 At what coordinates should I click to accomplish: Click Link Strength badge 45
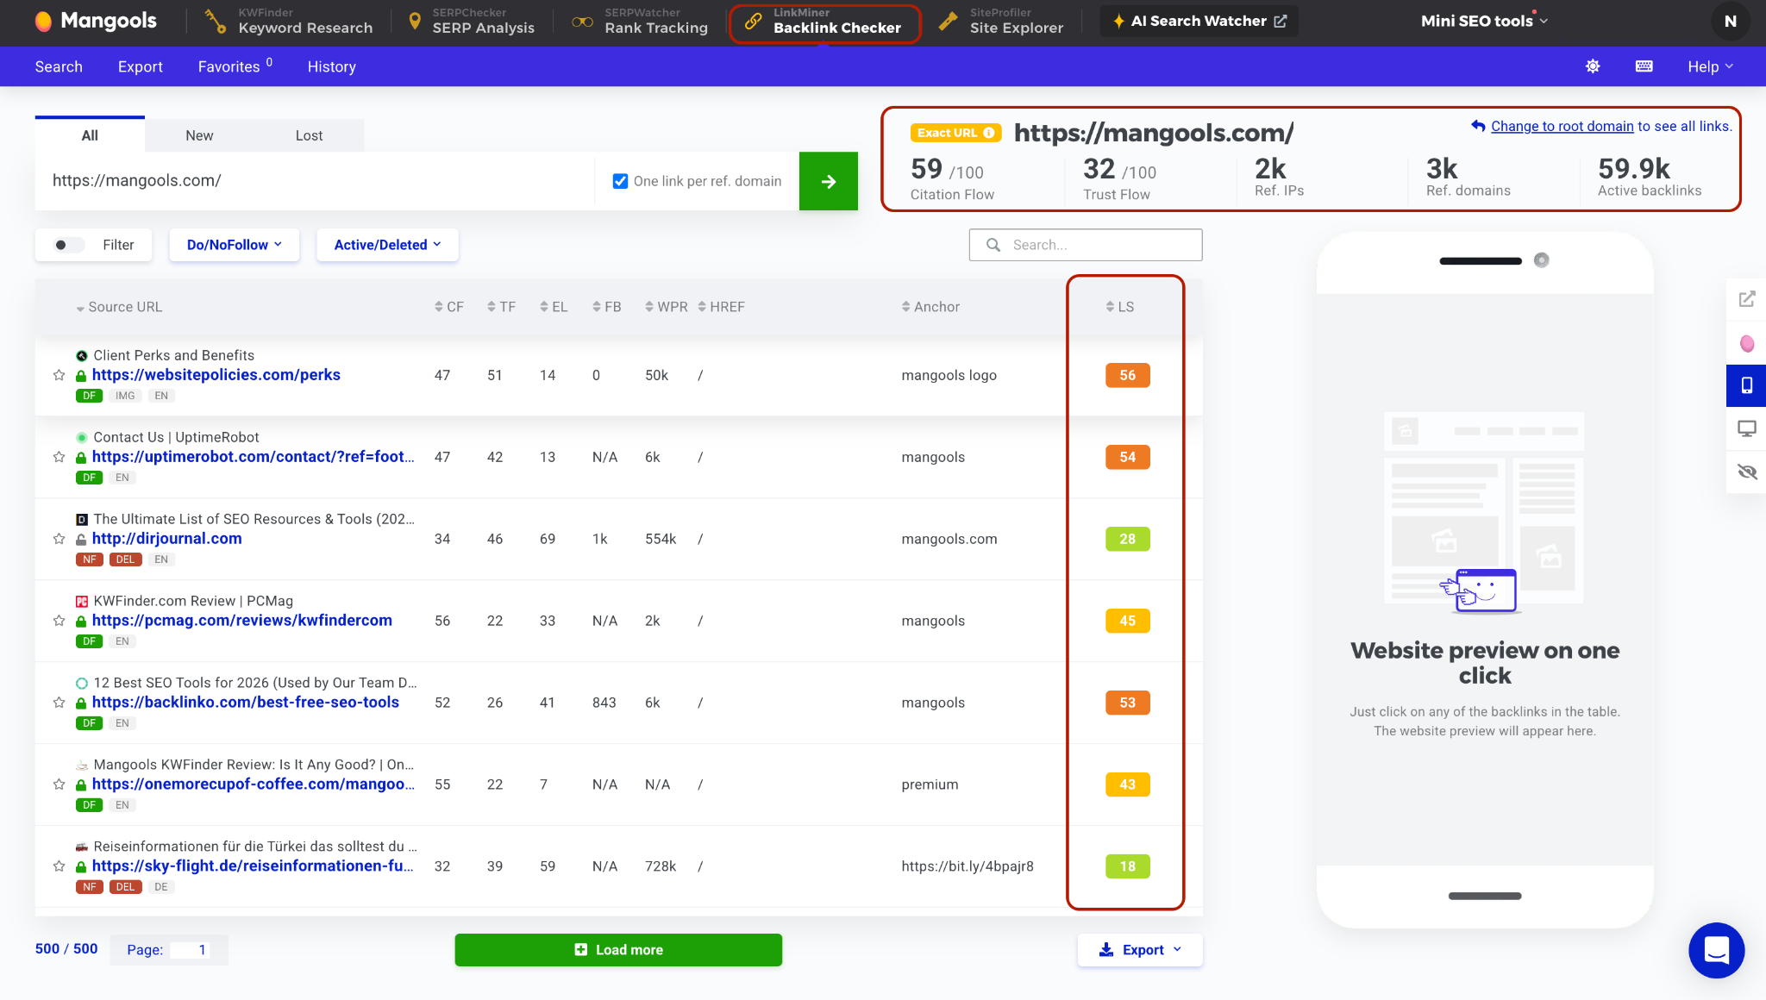1128,621
